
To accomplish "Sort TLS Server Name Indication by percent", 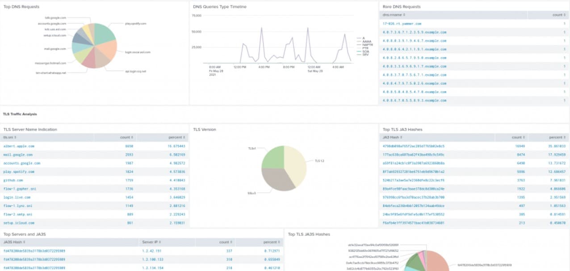I will point(177,137).
